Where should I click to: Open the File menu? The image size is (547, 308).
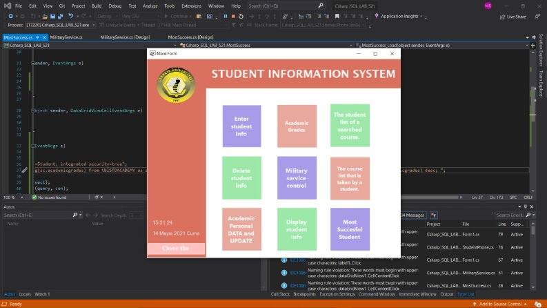coord(19,6)
